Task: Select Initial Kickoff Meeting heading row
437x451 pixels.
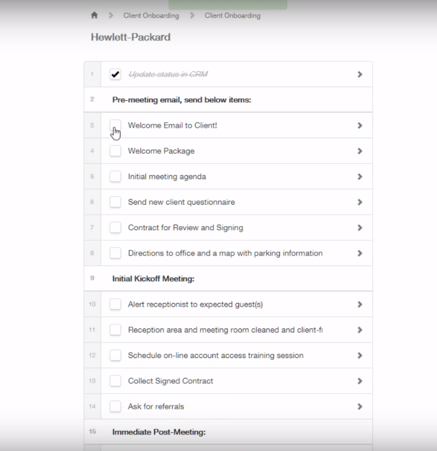Action: tap(153, 279)
